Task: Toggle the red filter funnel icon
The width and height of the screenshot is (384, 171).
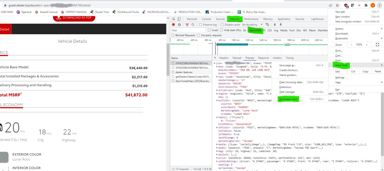Action: [187, 25]
